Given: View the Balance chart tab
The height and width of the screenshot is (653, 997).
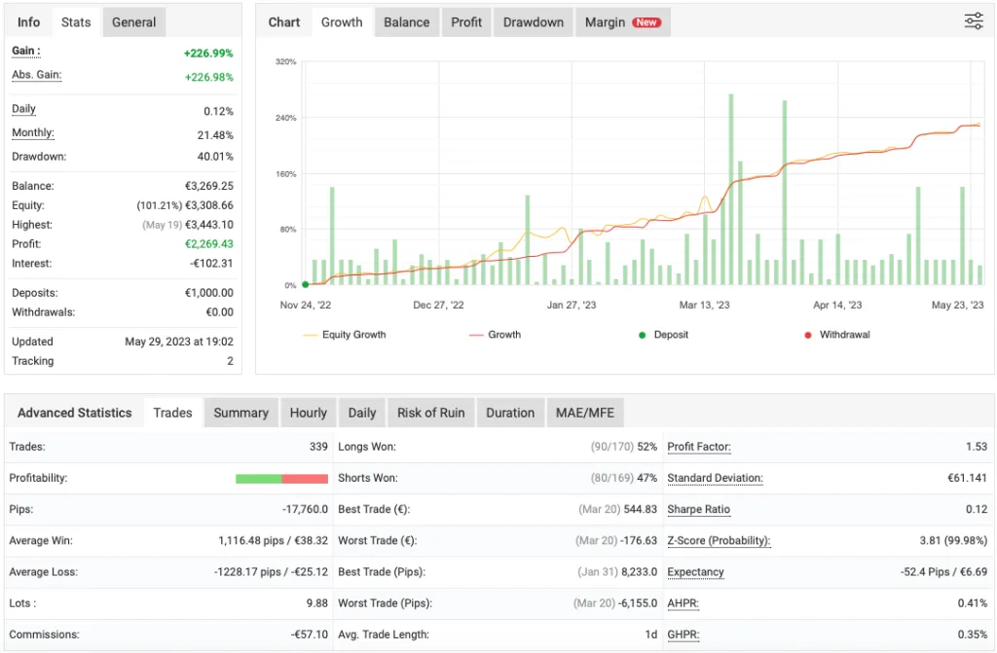Looking at the screenshot, I should tap(406, 21).
